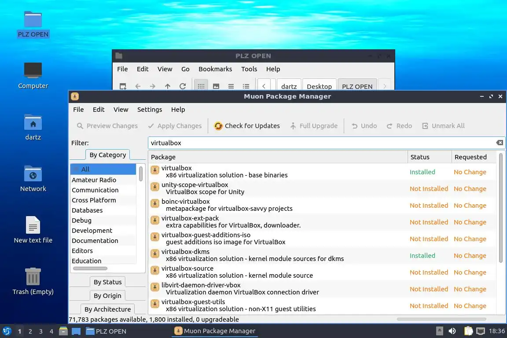Click the network icon in system tray
Screen dimensions: 507x338
pos(481,331)
